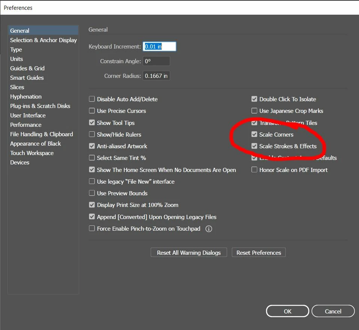The image size is (359, 330).
Task: Enable Force Enable Pinch-to-Zoom on Touchpad
Action: (92, 228)
